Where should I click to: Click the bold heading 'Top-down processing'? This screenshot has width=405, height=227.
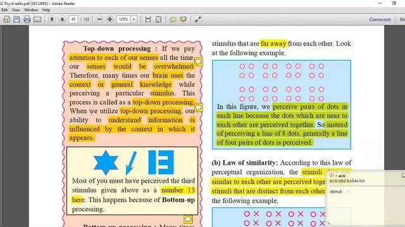[117, 49]
